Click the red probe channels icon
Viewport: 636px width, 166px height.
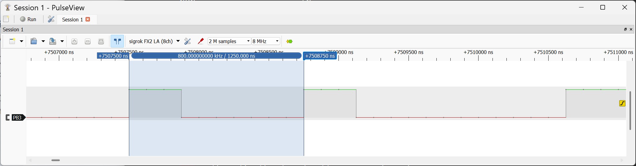201,41
